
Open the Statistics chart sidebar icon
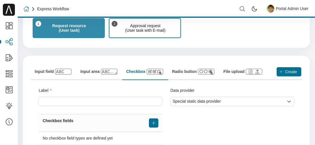click(x=9, y=90)
